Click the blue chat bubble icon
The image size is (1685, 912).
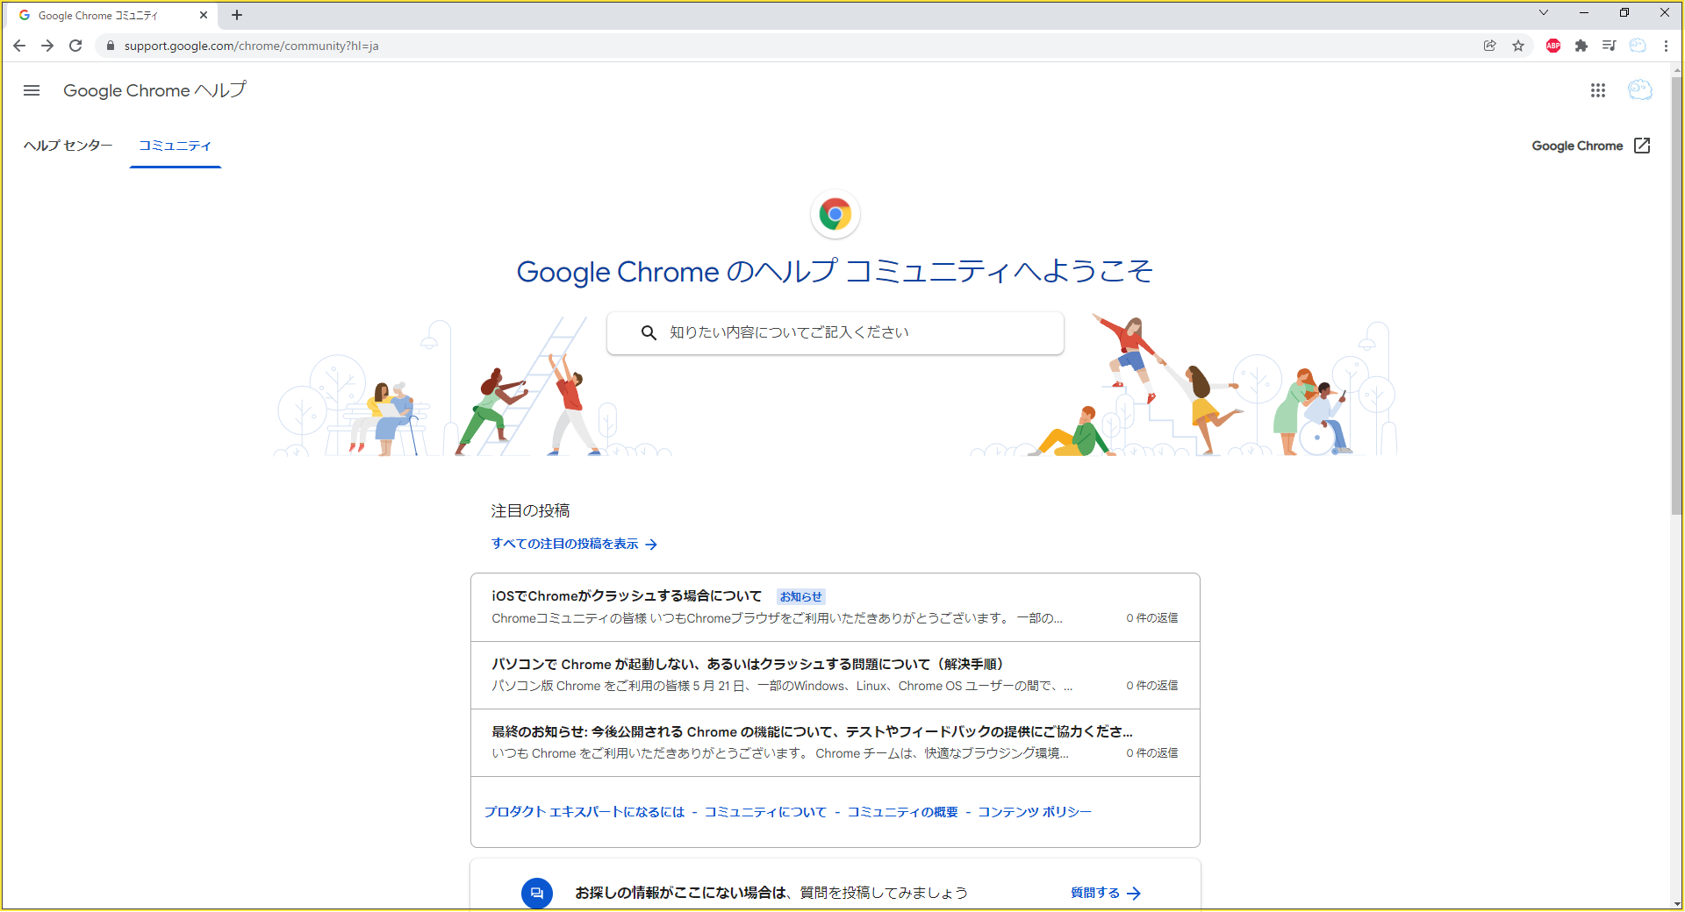pos(537,893)
